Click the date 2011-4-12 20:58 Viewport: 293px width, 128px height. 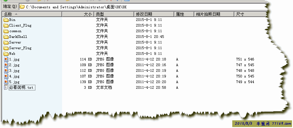tap(151, 87)
